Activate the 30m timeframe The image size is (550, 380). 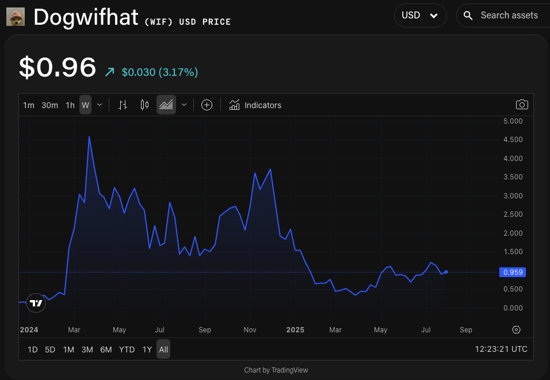point(49,105)
